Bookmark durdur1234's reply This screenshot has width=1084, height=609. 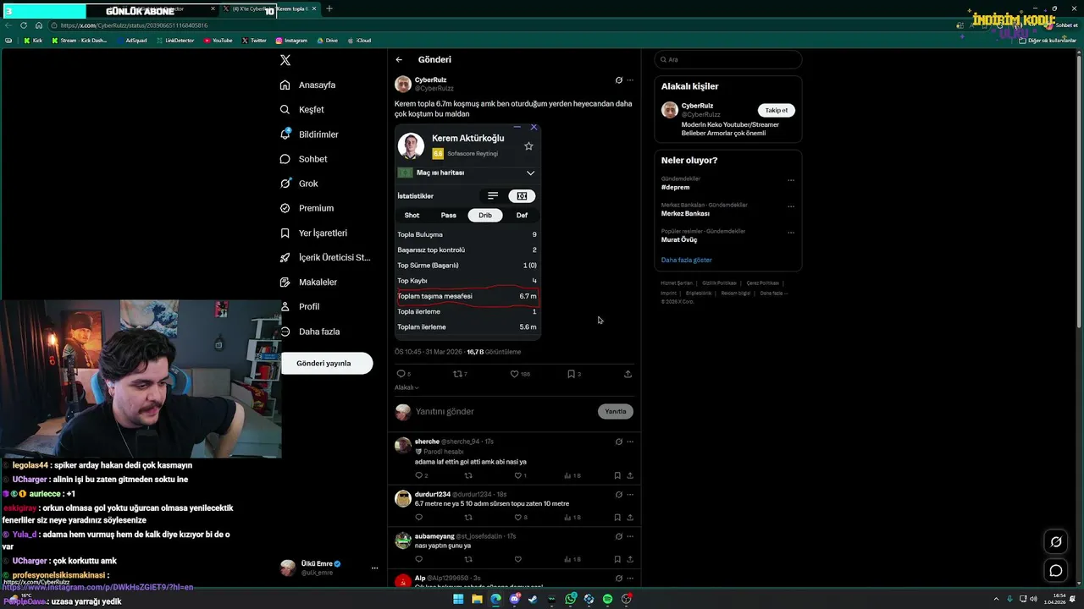tap(617, 518)
